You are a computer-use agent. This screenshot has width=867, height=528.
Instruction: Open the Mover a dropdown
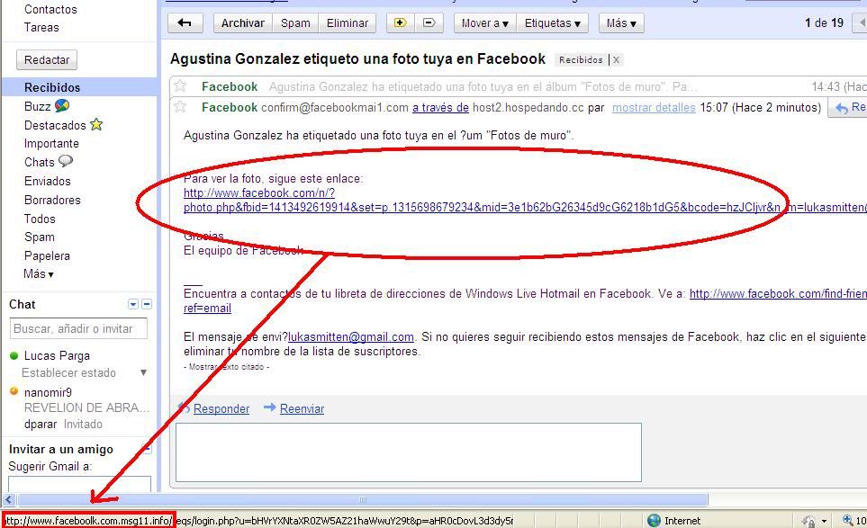486,22
